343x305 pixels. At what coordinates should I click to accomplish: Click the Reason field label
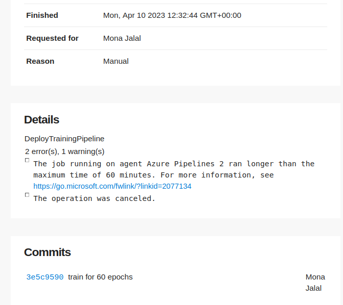coord(40,61)
